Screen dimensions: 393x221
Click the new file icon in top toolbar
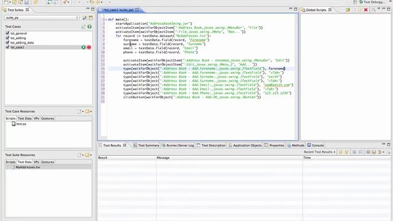coord(6,2)
